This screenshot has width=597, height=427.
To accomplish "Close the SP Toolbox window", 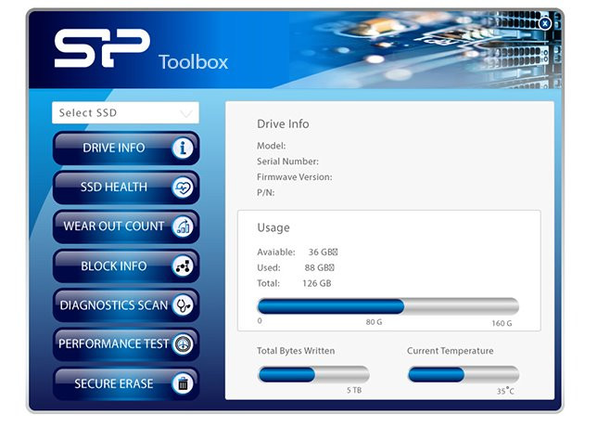I will (545, 23).
